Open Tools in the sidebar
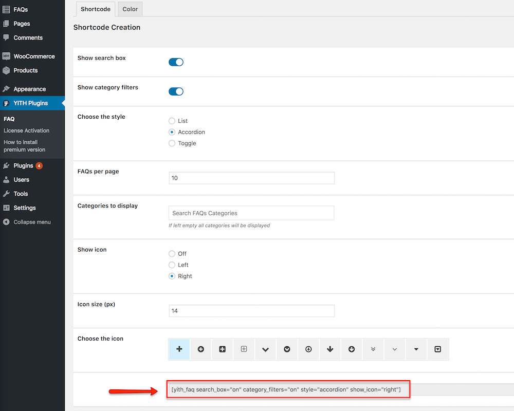The width and height of the screenshot is (514, 411). [x=21, y=194]
